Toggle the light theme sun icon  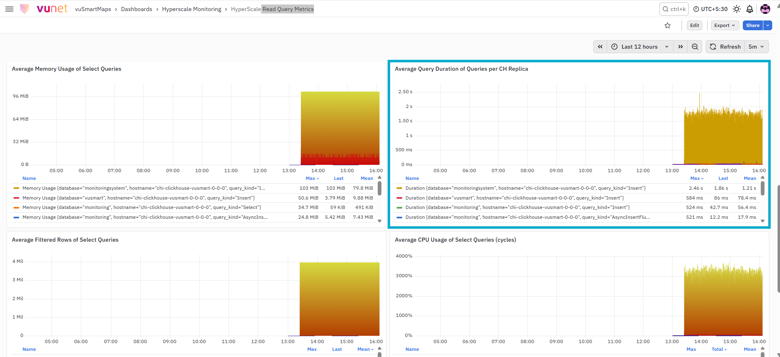737,9
